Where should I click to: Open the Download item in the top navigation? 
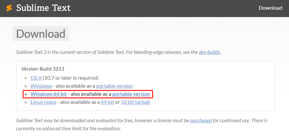tap(270, 8)
